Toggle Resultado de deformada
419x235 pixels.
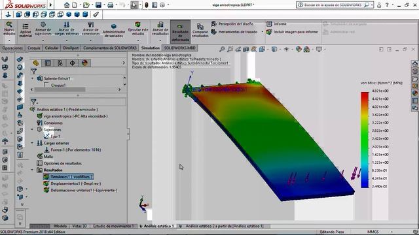coord(181,32)
